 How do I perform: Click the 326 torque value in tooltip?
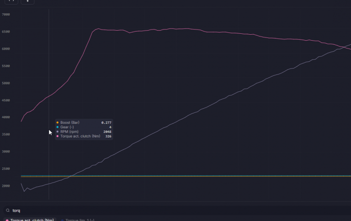pyautogui.click(x=108, y=136)
